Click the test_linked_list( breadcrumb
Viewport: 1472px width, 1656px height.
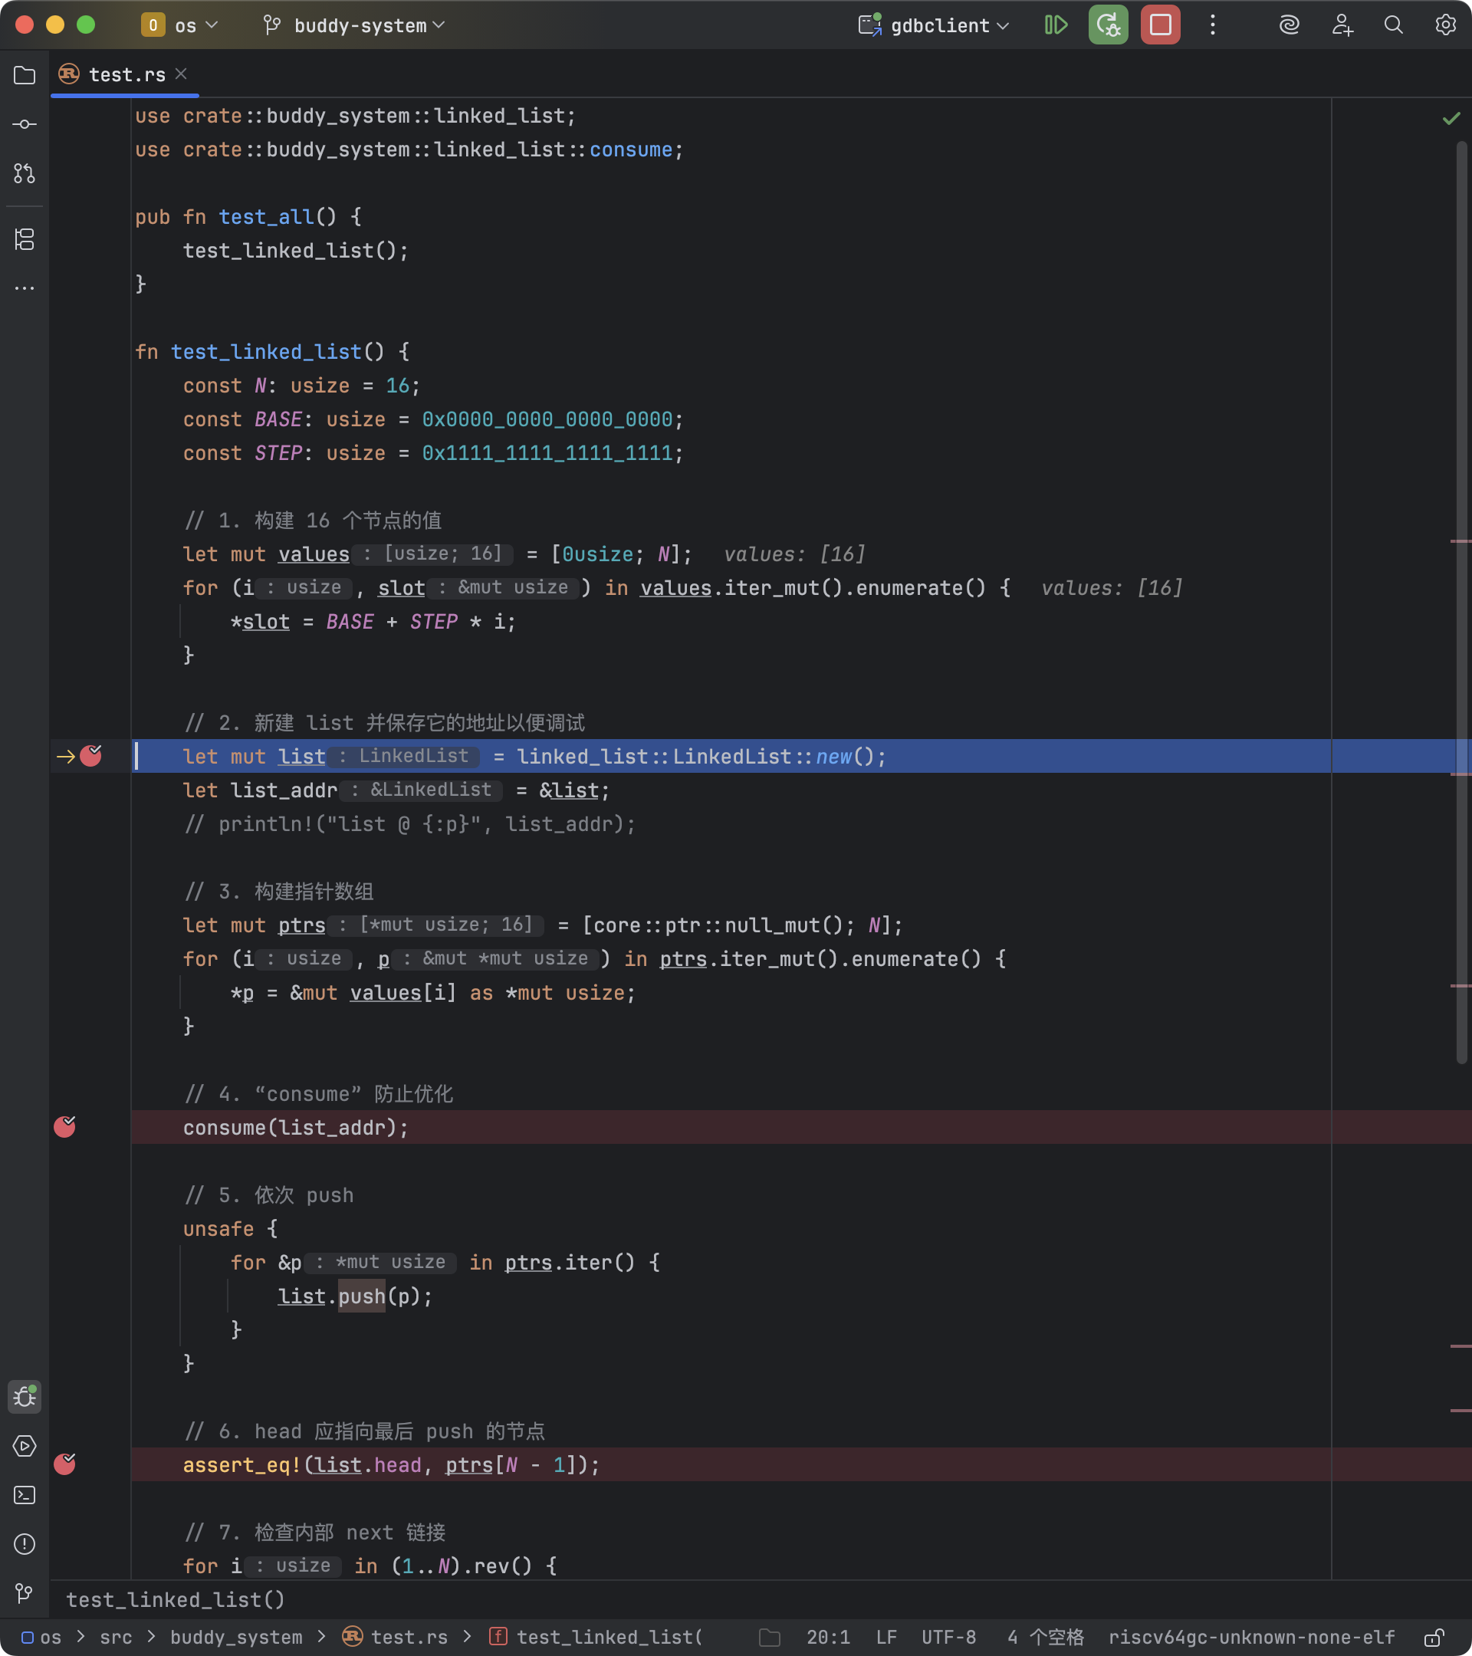pos(596,1638)
